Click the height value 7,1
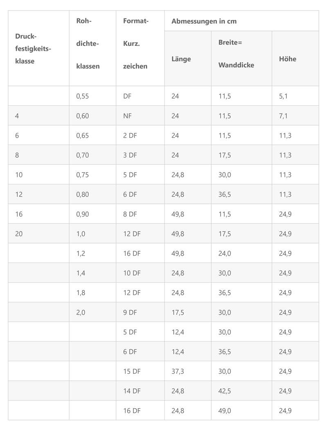Screen dimensions: 327x425 (284, 116)
